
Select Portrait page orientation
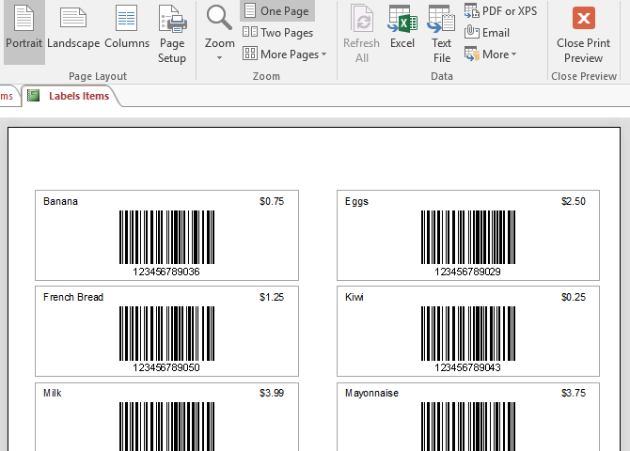click(24, 32)
